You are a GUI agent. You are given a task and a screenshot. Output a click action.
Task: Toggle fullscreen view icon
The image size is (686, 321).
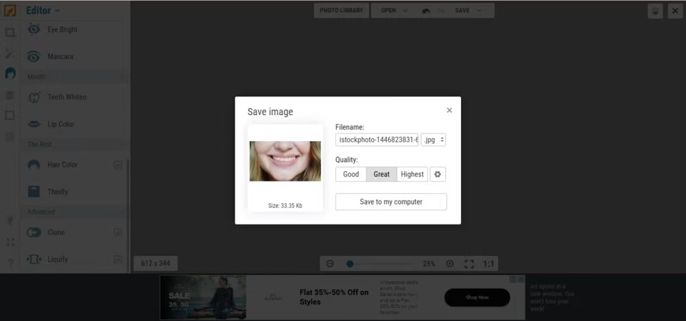[x=469, y=264]
